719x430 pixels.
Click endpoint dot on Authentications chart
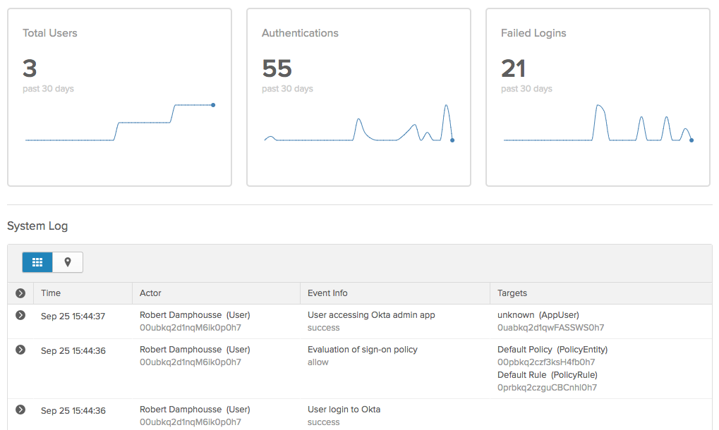452,140
